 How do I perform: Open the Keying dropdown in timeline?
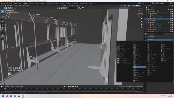click(x=13, y=87)
